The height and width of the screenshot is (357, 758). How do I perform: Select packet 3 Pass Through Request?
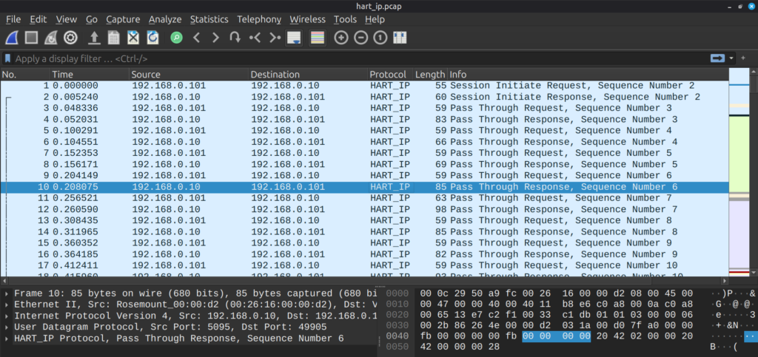click(x=364, y=108)
